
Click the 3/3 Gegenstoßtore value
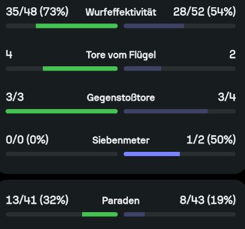[15, 97]
